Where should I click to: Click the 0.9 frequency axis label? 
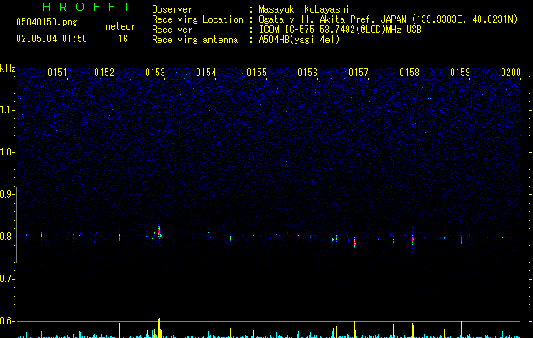coord(7,194)
